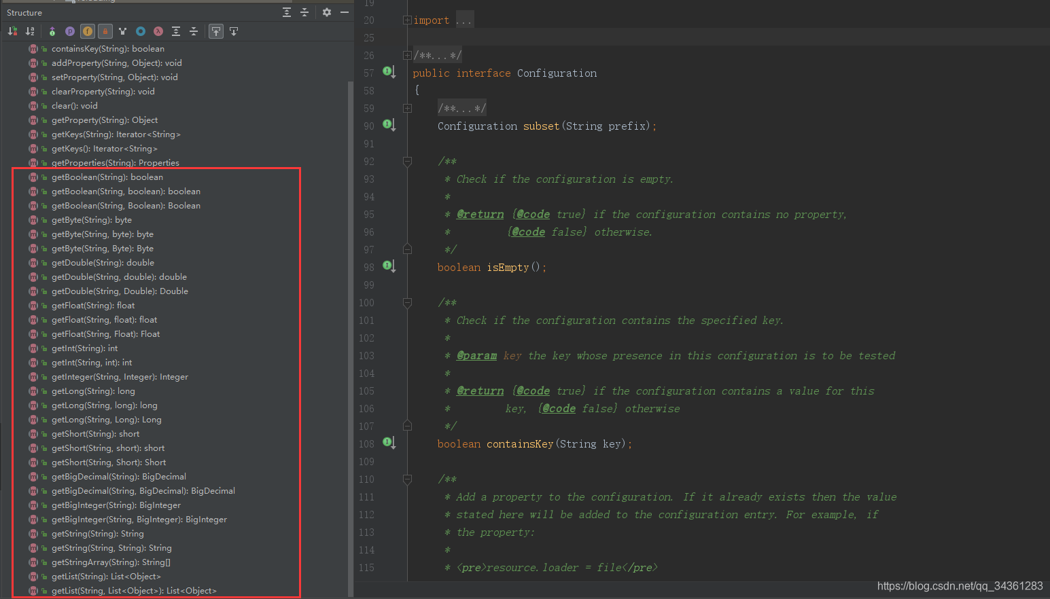Collapse the Javadoc starting on line 92
Screen dimensions: 1050x599
407,162
